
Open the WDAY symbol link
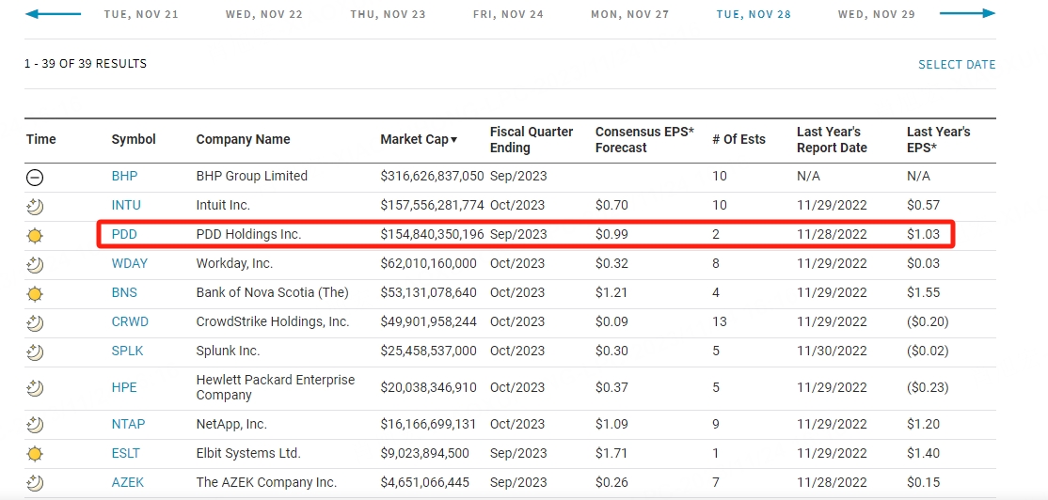pos(129,263)
